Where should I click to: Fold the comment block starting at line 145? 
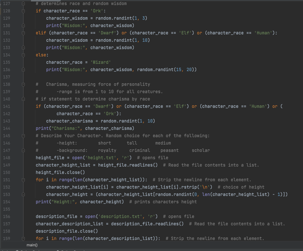23,136
